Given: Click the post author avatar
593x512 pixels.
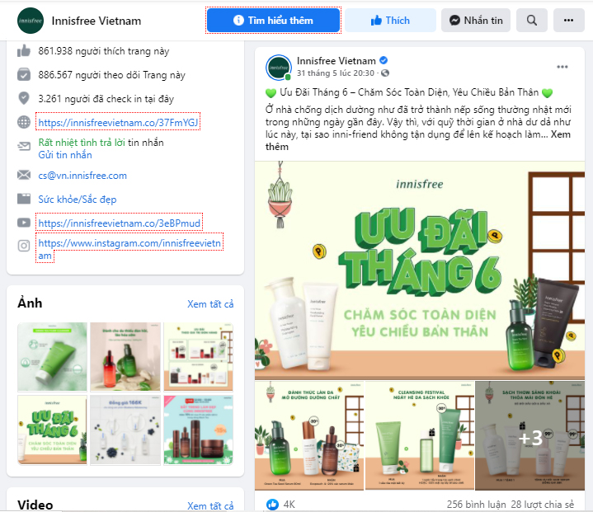Looking at the screenshot, I should coord(279,68).
